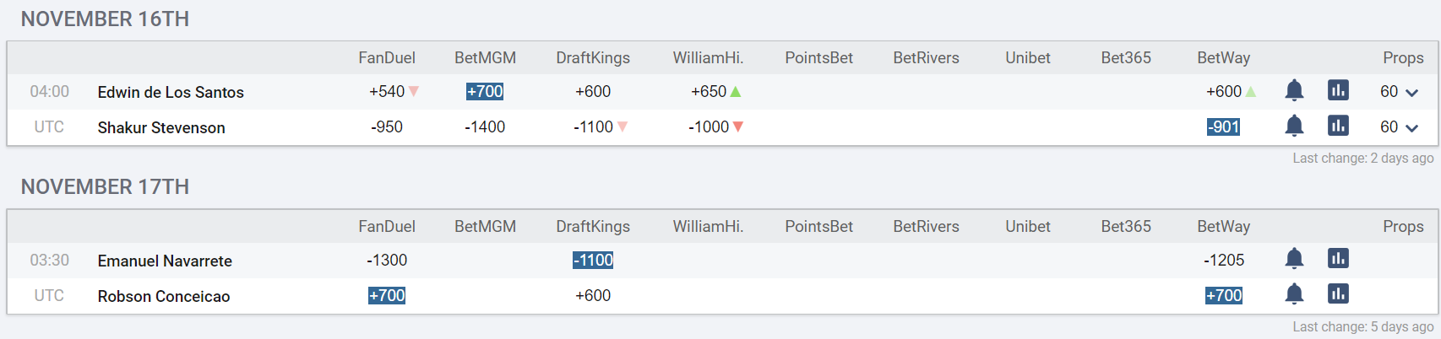
Task: Expand the 60 props for Shakur Stevenson
Action: pos(1400,127)
